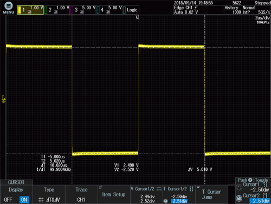Open the MENU hamburger icon
The width and height of the screenshot is (271, 204).
[8, 6]
